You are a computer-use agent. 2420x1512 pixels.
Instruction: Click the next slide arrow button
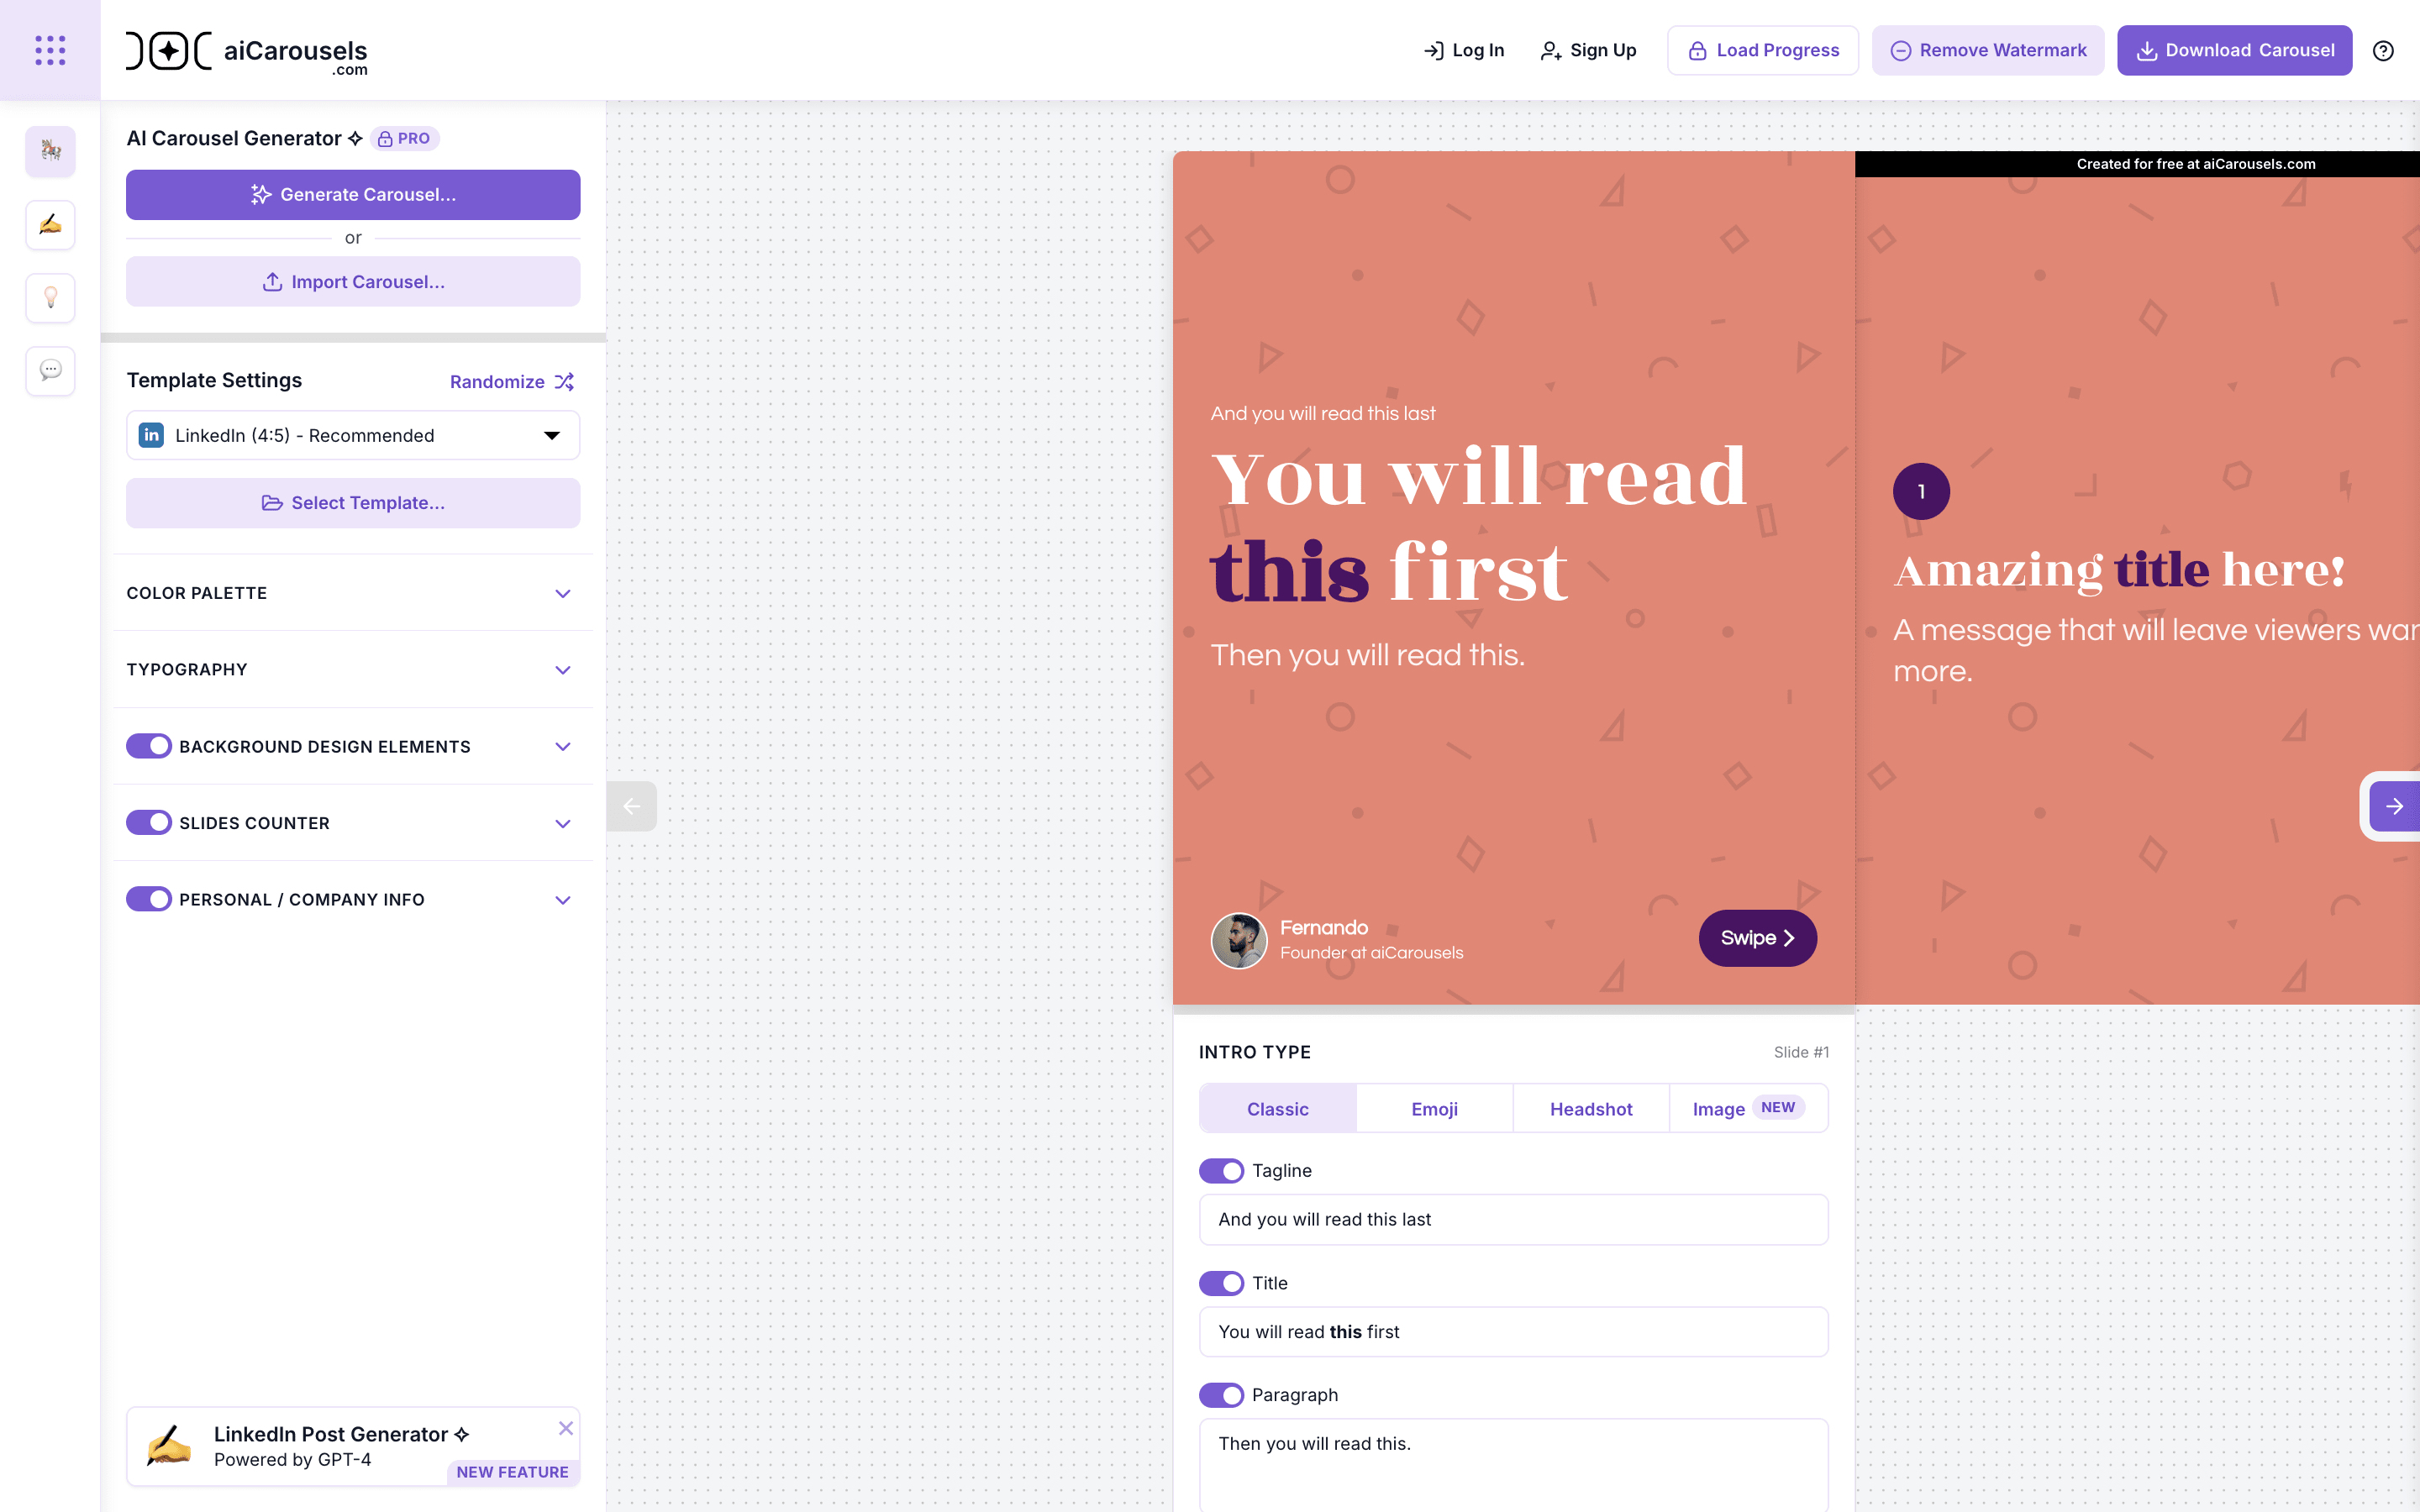2396,805
